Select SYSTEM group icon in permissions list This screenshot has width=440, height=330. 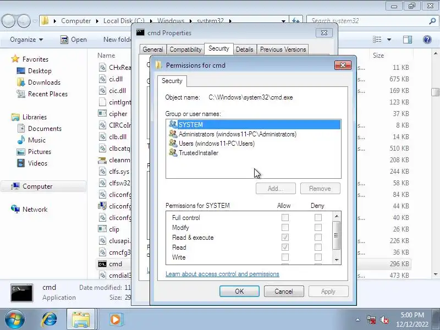pyautogui.click(x=173, y=124)
